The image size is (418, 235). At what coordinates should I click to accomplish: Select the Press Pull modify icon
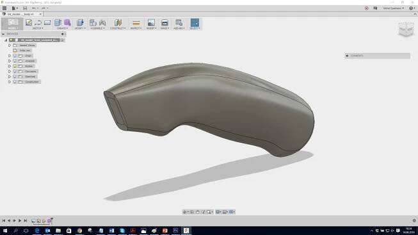80,22
